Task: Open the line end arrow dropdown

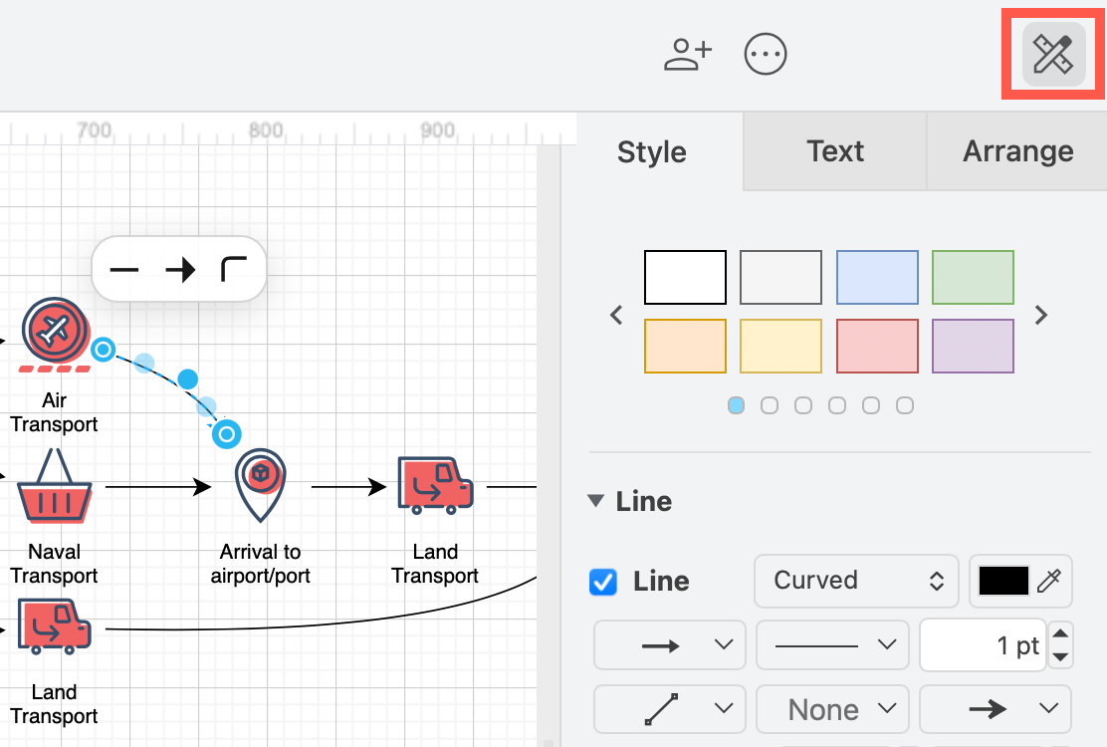Action: [996, 709]
